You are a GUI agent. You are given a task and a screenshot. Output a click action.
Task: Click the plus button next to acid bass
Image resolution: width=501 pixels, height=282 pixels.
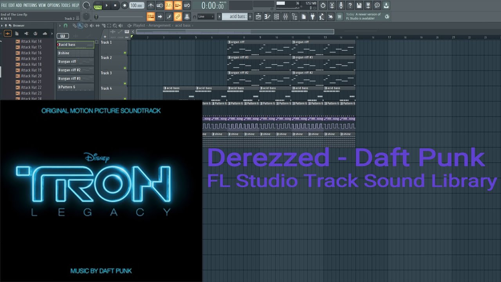(250, 16)
